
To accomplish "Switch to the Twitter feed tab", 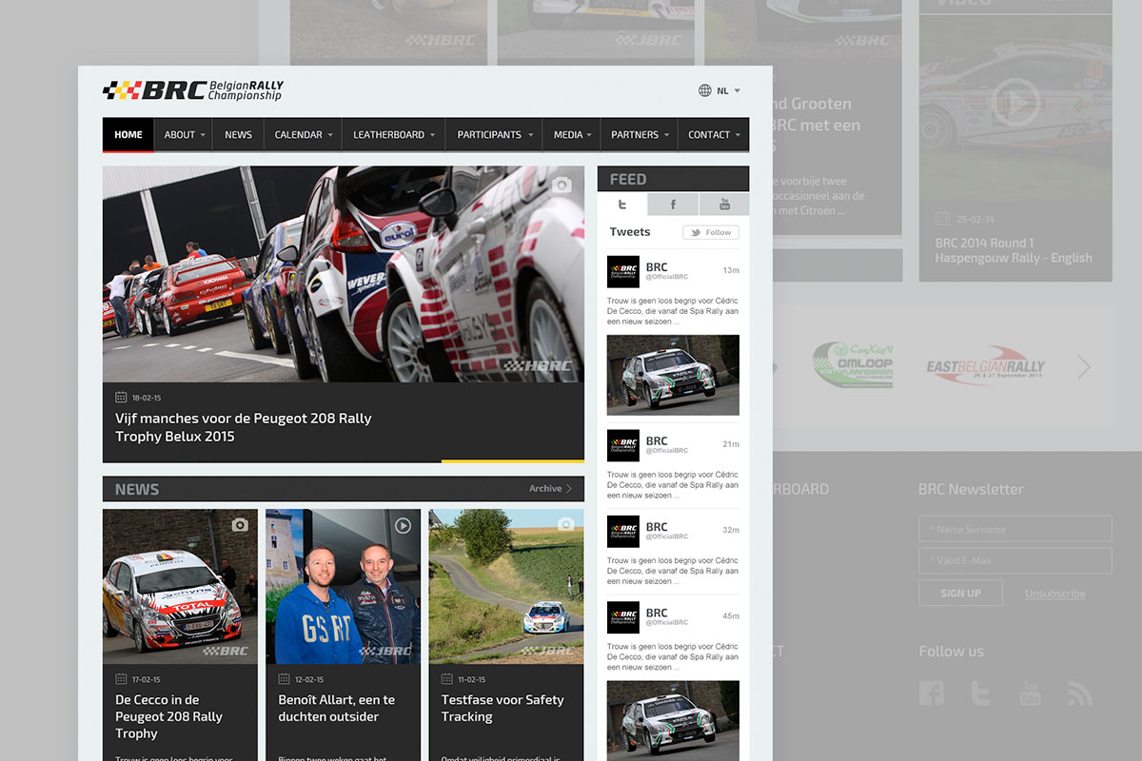I will (x=622, y=205).
